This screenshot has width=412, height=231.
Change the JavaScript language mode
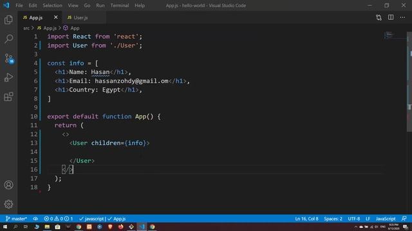pos(386,219)
